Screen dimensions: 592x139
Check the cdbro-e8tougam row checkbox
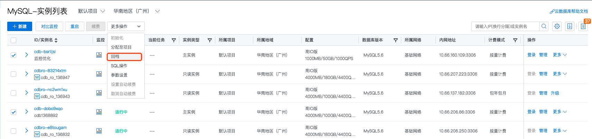[13, 131]
